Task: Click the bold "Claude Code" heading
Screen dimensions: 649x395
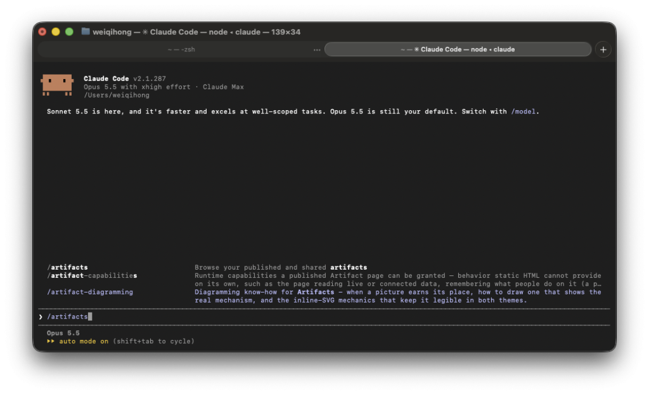Action: (x=106, y=78)
